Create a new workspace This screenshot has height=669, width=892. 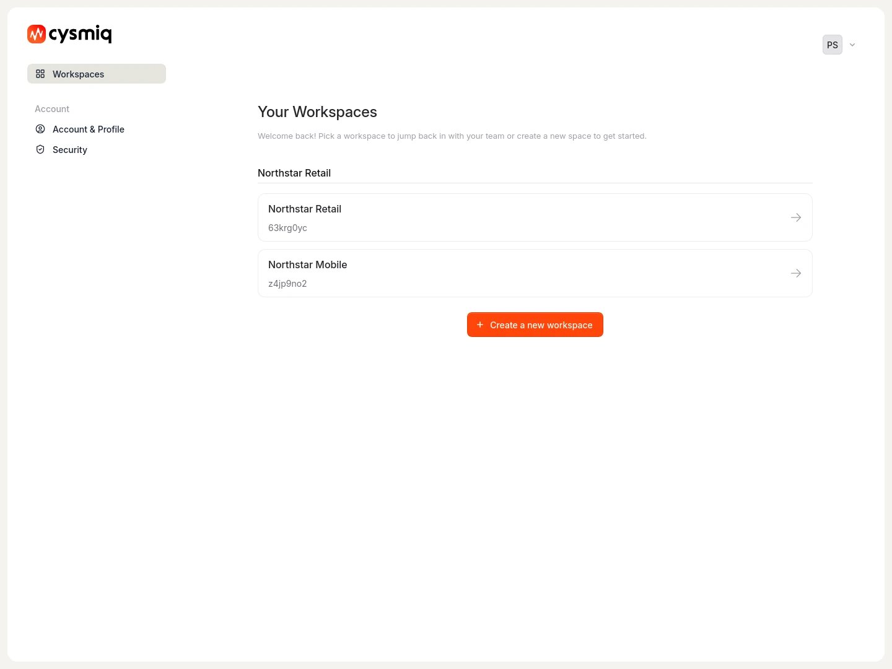(x=535, y=325)
